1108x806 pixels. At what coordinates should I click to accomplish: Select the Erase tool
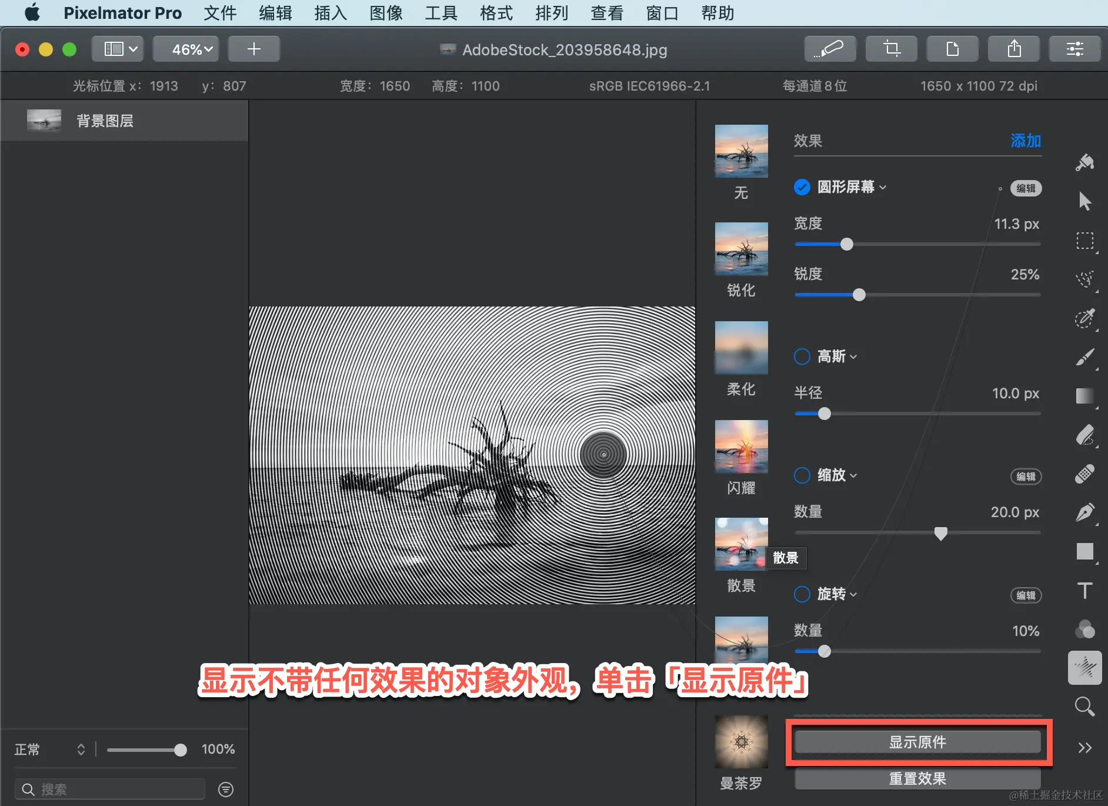click(x=1085, y=435)
